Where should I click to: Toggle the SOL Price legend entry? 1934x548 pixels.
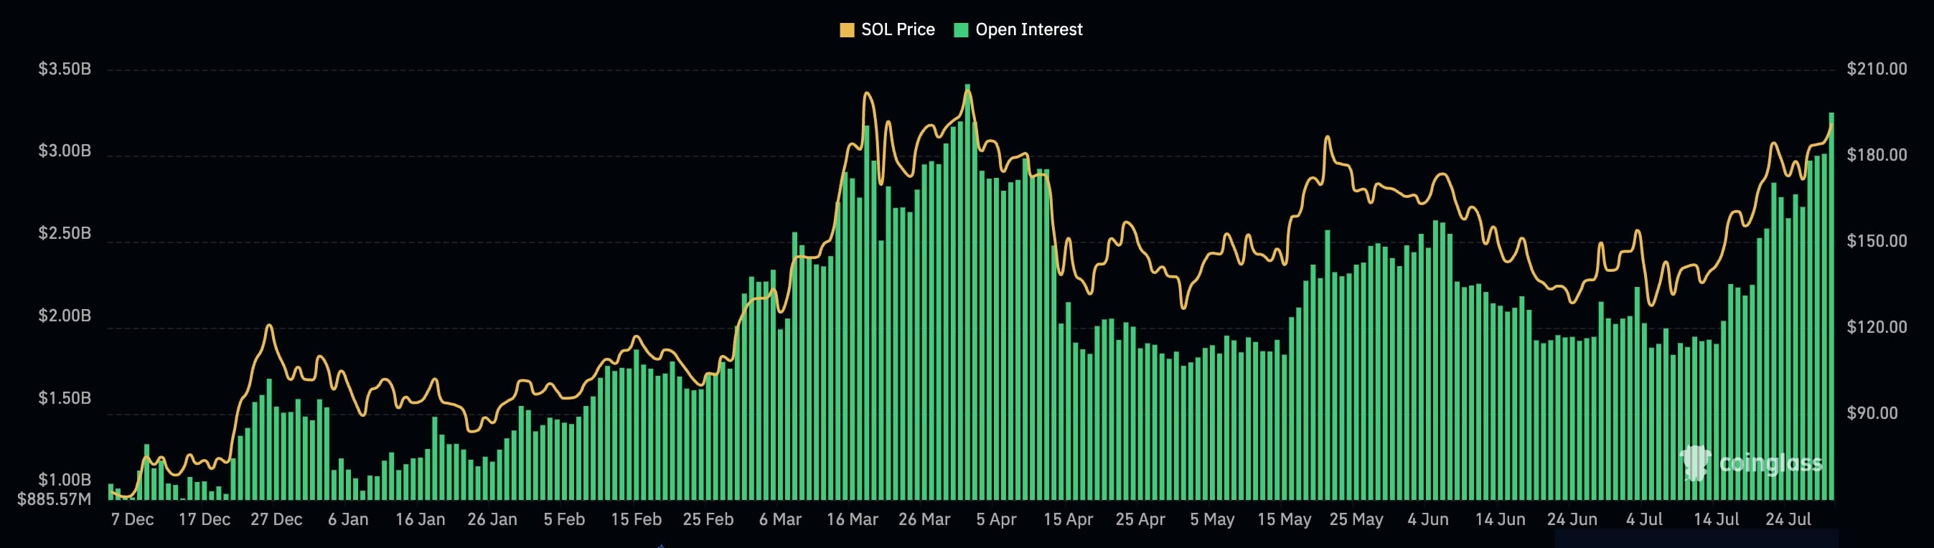(x=887, y=29)
